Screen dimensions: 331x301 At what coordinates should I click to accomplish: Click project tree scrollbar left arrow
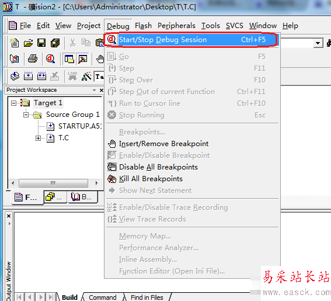13,183
